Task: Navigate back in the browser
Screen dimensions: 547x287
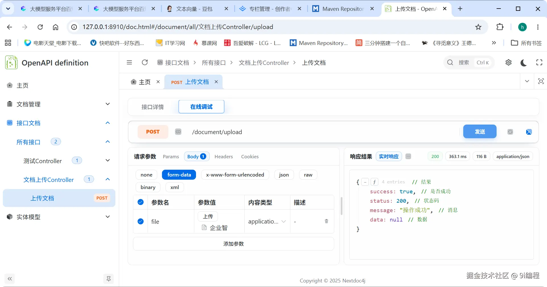Action: pos(9,27)
